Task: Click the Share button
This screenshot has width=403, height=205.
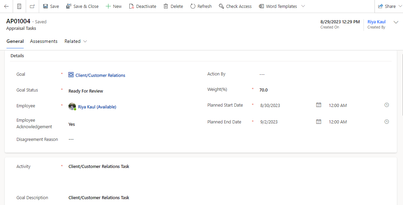Action: [387, 6]
